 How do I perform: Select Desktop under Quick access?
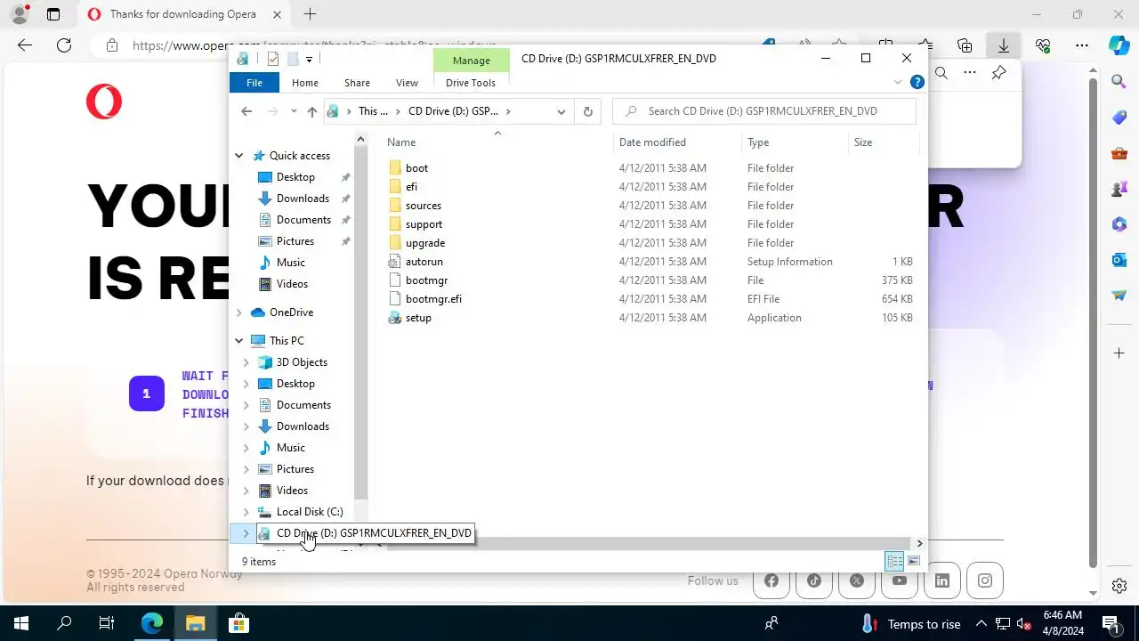coord(295,177)
